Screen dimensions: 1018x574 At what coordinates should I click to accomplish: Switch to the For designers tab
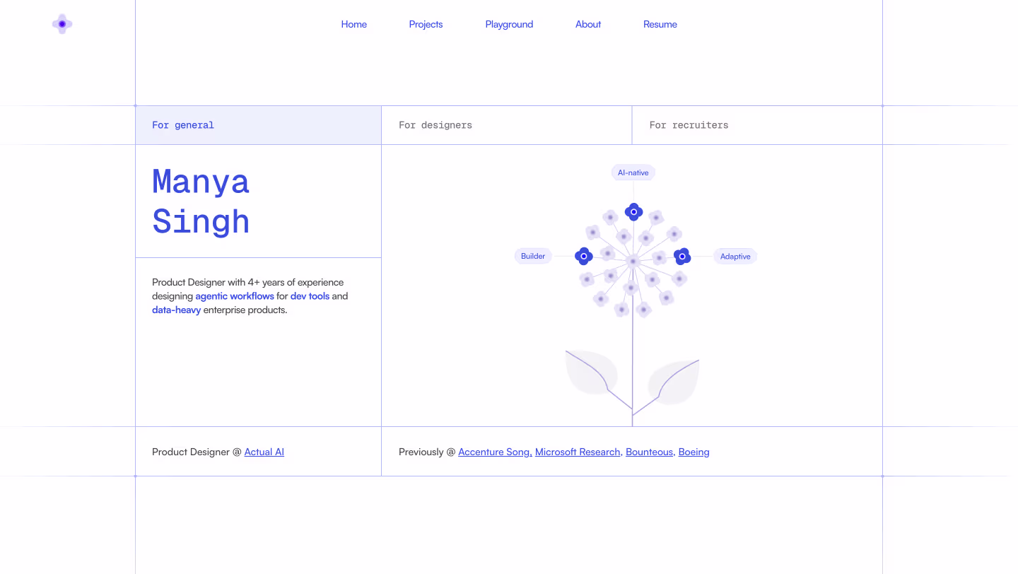click(x=507, y=125)
